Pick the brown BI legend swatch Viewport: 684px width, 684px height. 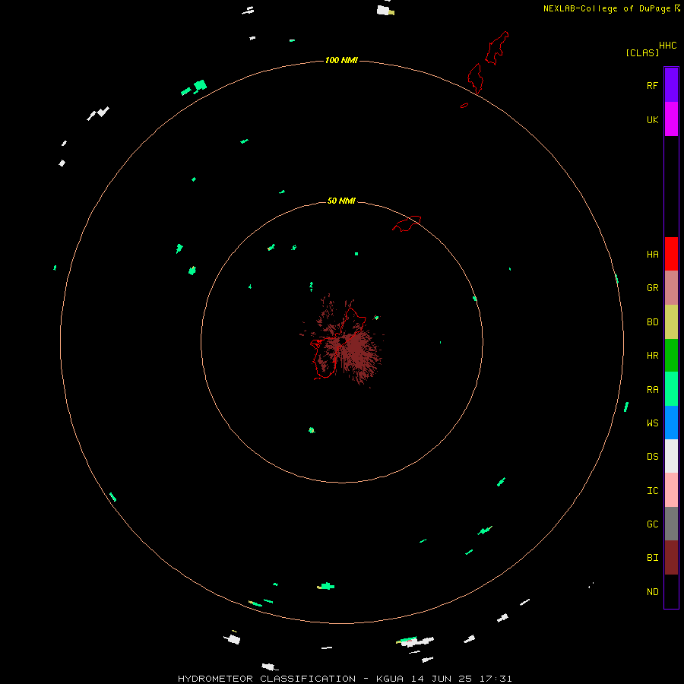coord(671,558)
